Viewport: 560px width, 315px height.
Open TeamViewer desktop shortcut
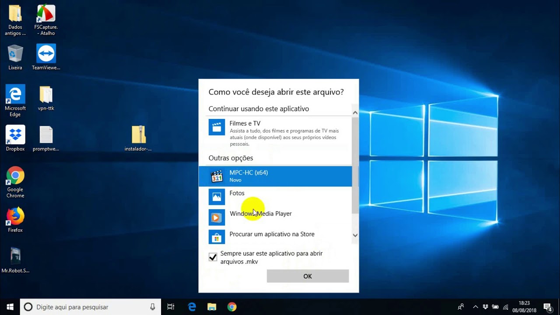click(46, 57)
